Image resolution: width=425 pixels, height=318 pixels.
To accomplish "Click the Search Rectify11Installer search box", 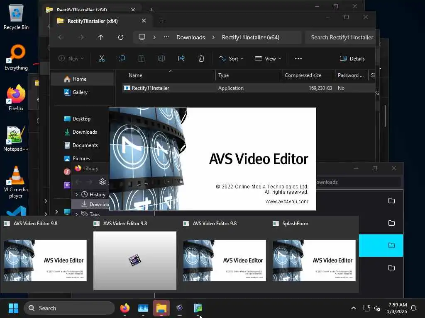I will [340, 37].
